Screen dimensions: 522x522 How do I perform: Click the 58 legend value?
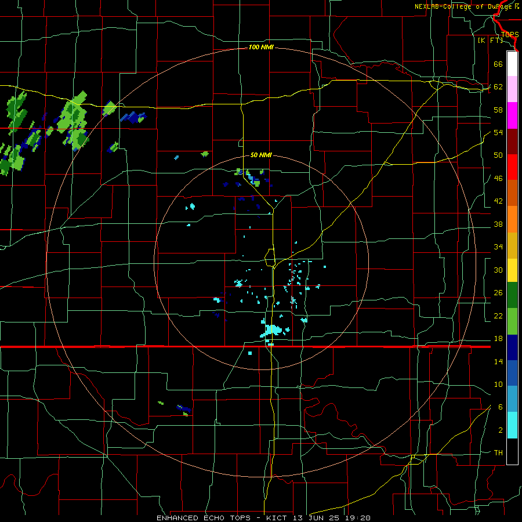click(x=498, y=110)
